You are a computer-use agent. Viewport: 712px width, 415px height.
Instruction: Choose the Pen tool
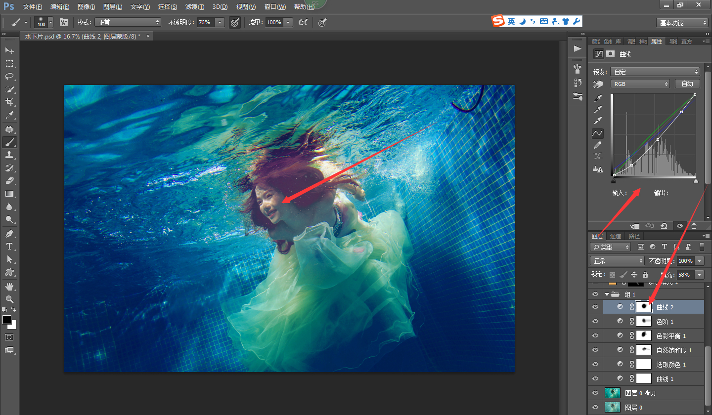coord(9,233)
